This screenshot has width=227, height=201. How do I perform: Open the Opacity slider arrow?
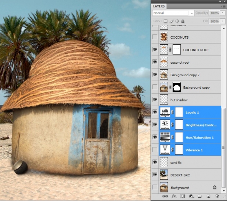(x=222, y=13)
